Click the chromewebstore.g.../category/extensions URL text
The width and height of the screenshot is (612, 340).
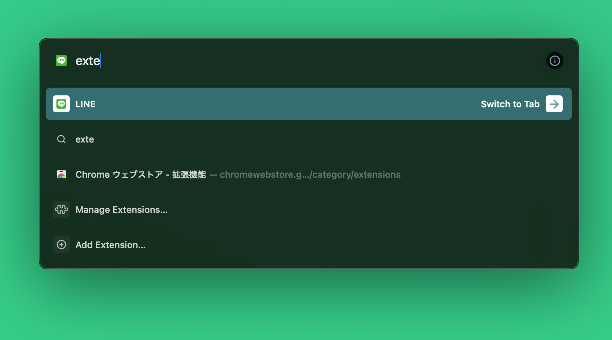(x=310, y=175)
